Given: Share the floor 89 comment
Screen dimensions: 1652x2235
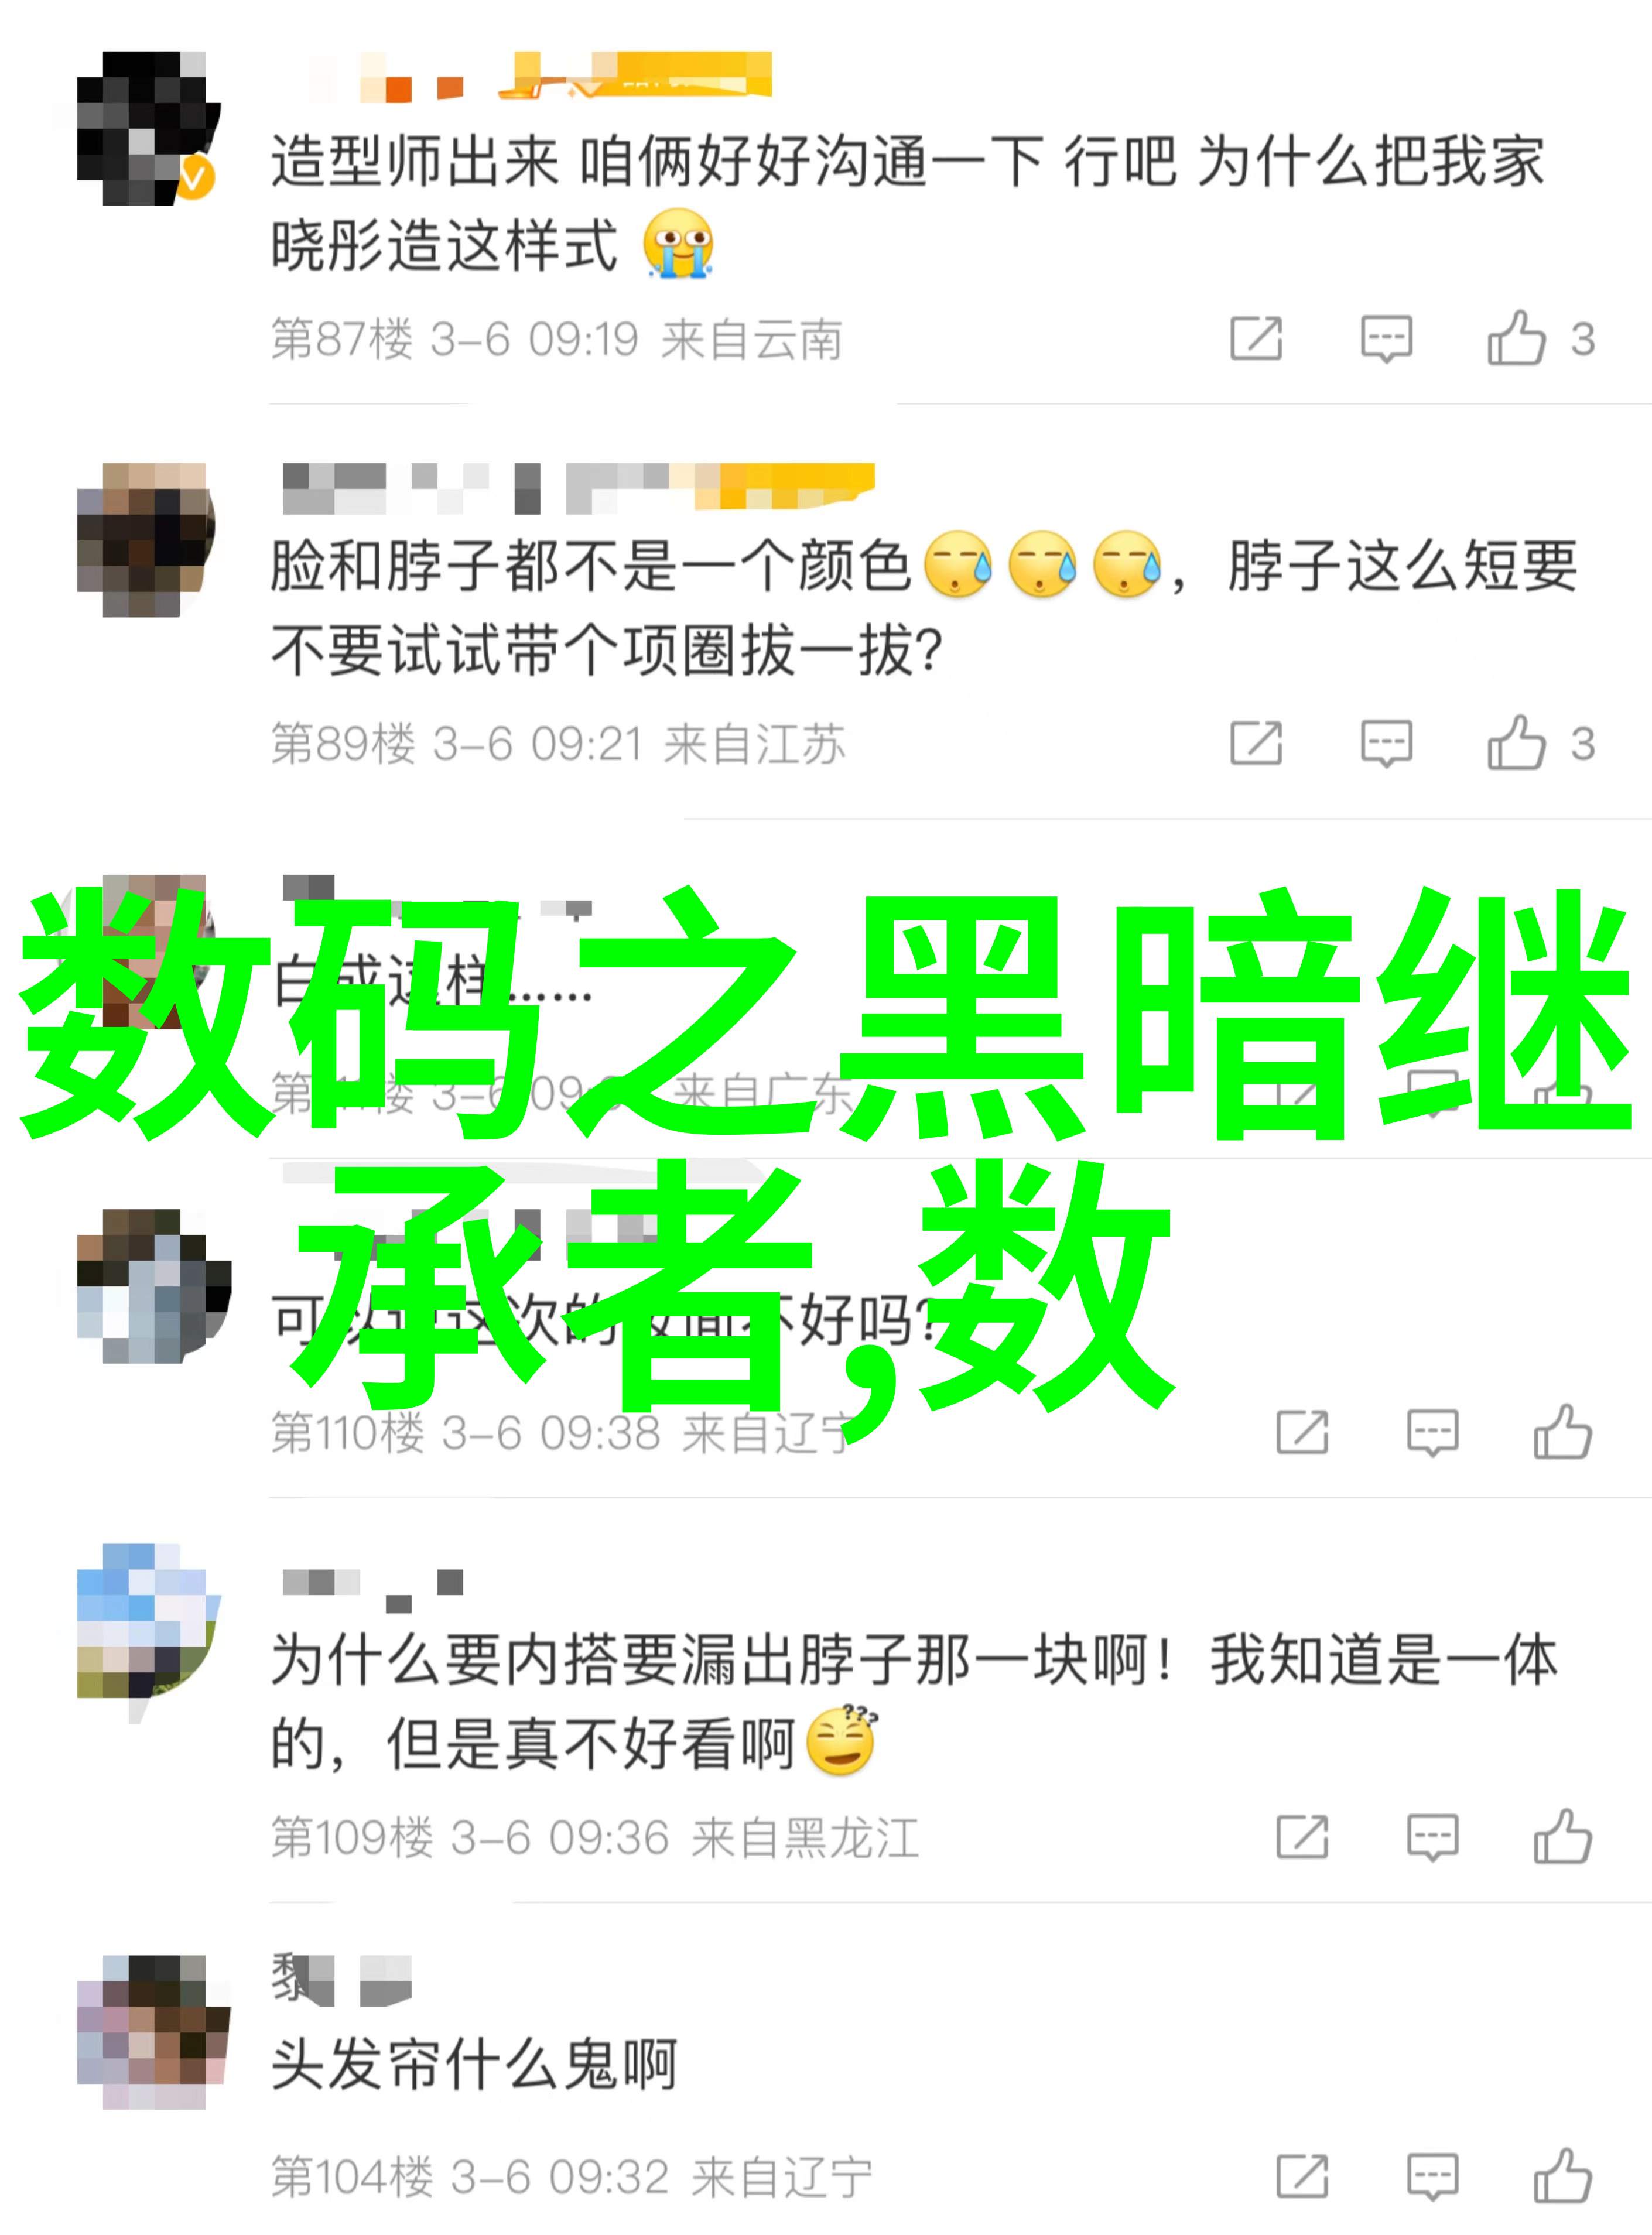Looking at the screenshot, I should coord(1256,743).
